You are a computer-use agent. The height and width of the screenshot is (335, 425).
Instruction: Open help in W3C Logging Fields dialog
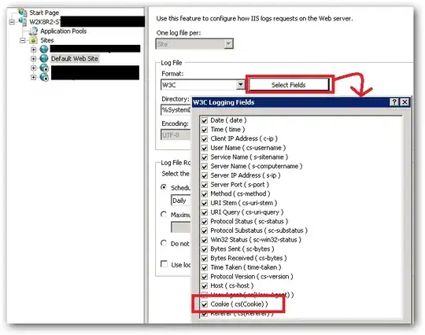394,102
